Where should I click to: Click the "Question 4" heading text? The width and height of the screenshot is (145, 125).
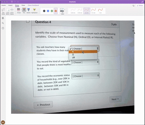point(43,22)
